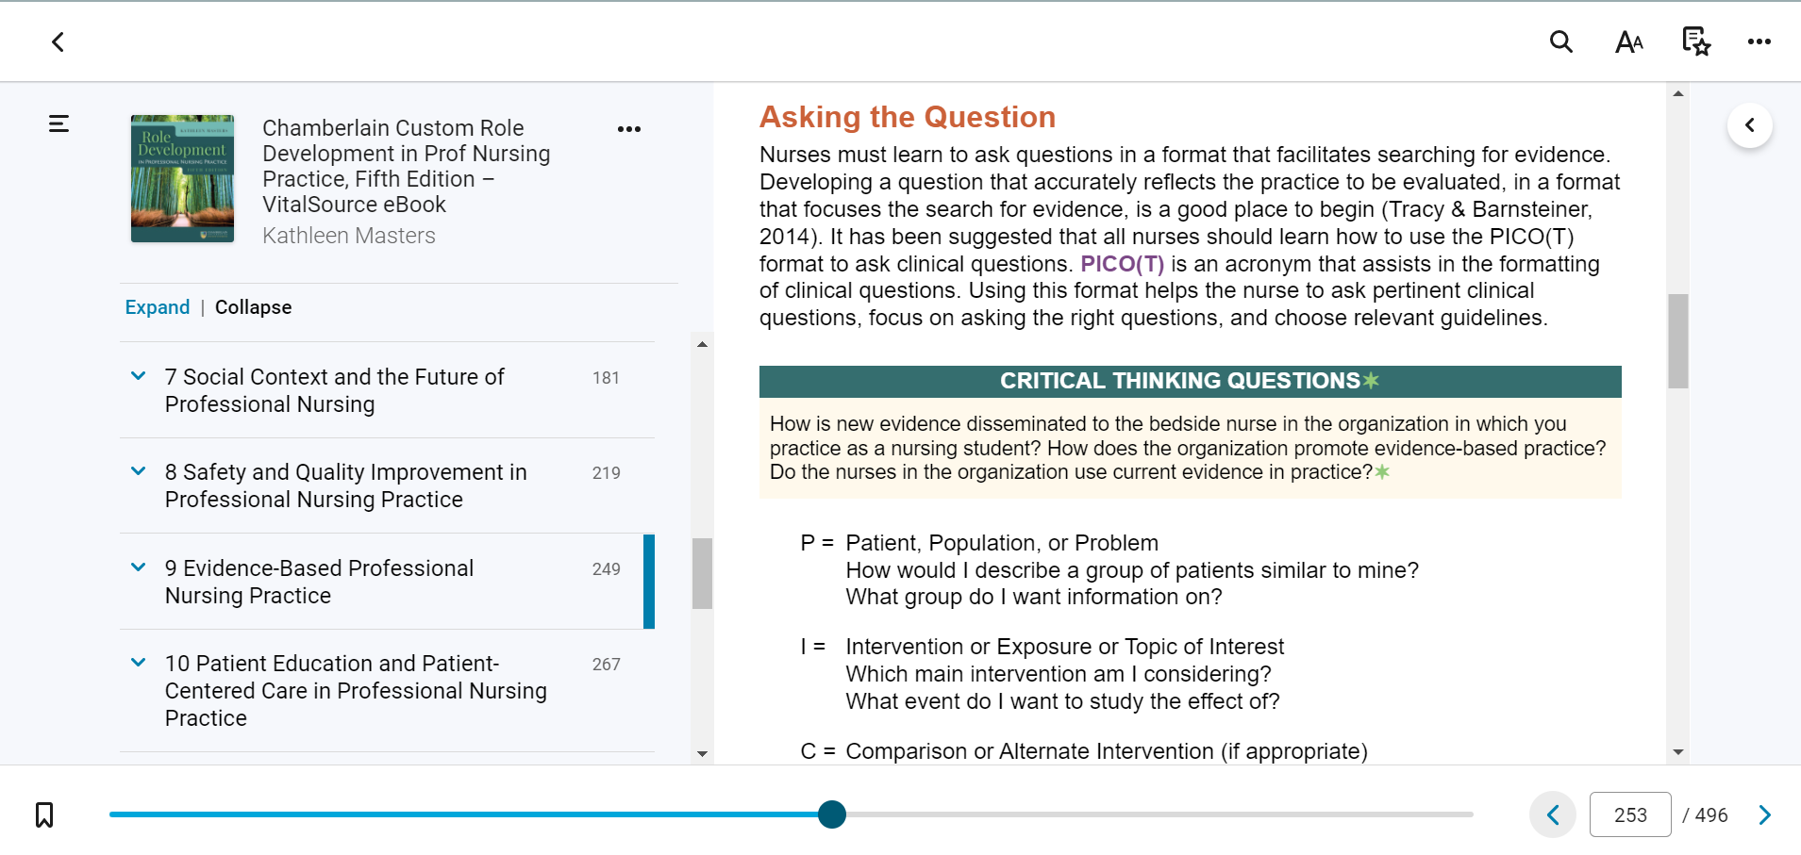
Task: Go back using the top-left arrow
Action: pyautogui.click(x=58, y=41)
